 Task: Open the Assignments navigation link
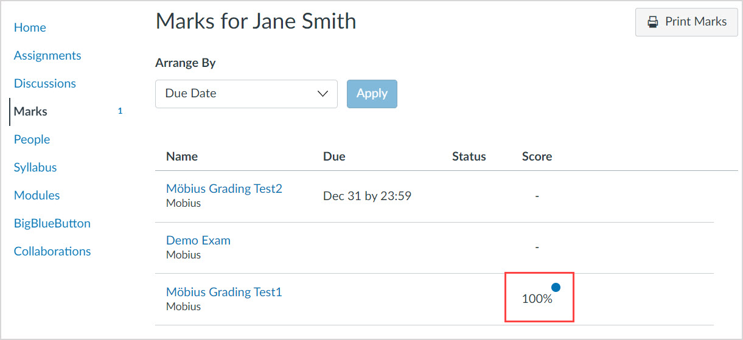[47, 55]
